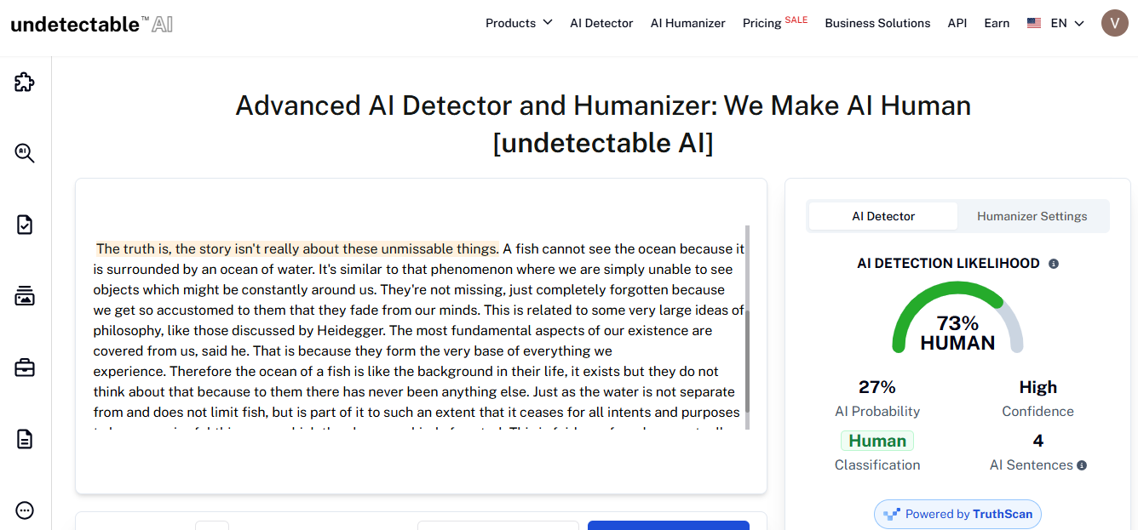Click the highlighted sentence 'The truth is, the story'

[x=296, y=248]
